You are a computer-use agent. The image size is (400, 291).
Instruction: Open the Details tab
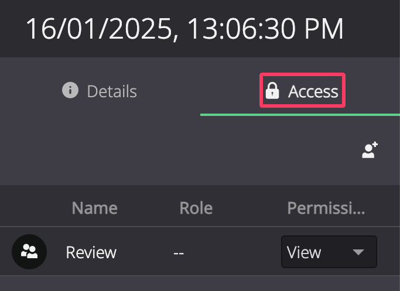[x=100, y=91]
